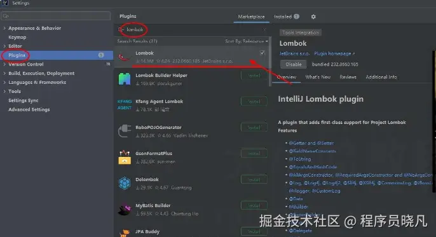Screen dimensions: 436x237
Task: Switch to the Marketplace tab
Action: tap(251, 17)
